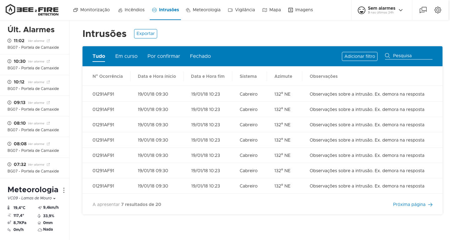Viewport: 450px width, 240px height.
Task: Click Ver alarme for the 11:02 alarm
Action: coord(36,41)
